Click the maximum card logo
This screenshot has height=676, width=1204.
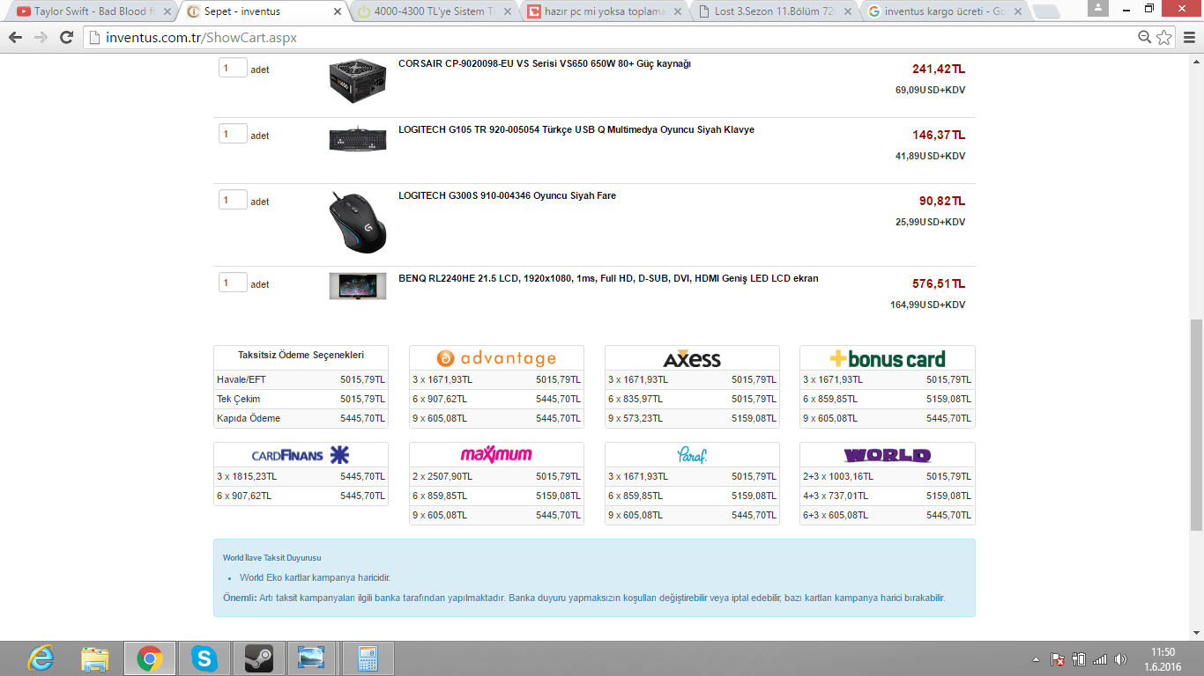496,455
